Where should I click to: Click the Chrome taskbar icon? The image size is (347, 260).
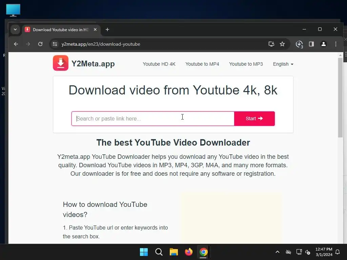(x=203, y=252)
